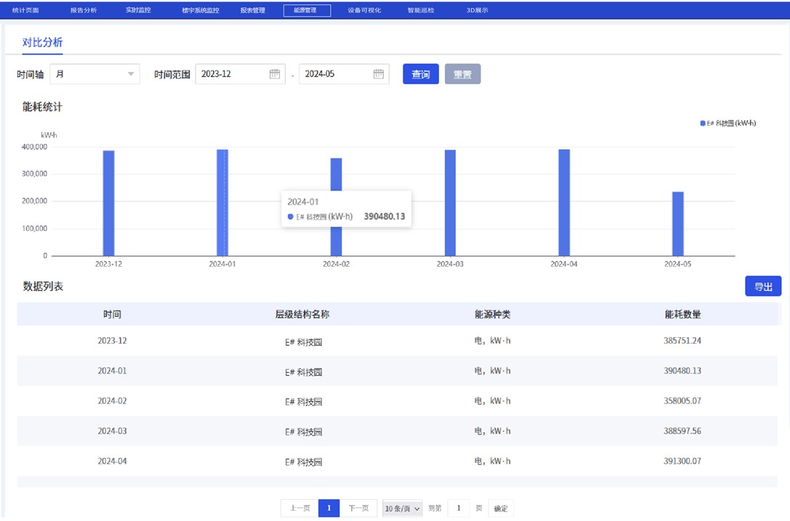
Task: Click the 确定 pagination confirm button
Action: click(x=501, y=509)
